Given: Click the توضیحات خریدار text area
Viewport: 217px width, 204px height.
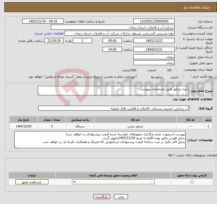Looking at the screenshot, I should [x=100, y=140].
